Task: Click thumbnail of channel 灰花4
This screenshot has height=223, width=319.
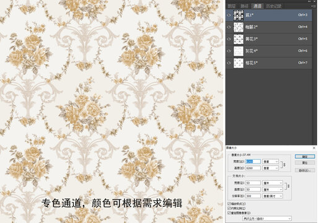Action: coord(238,51)
